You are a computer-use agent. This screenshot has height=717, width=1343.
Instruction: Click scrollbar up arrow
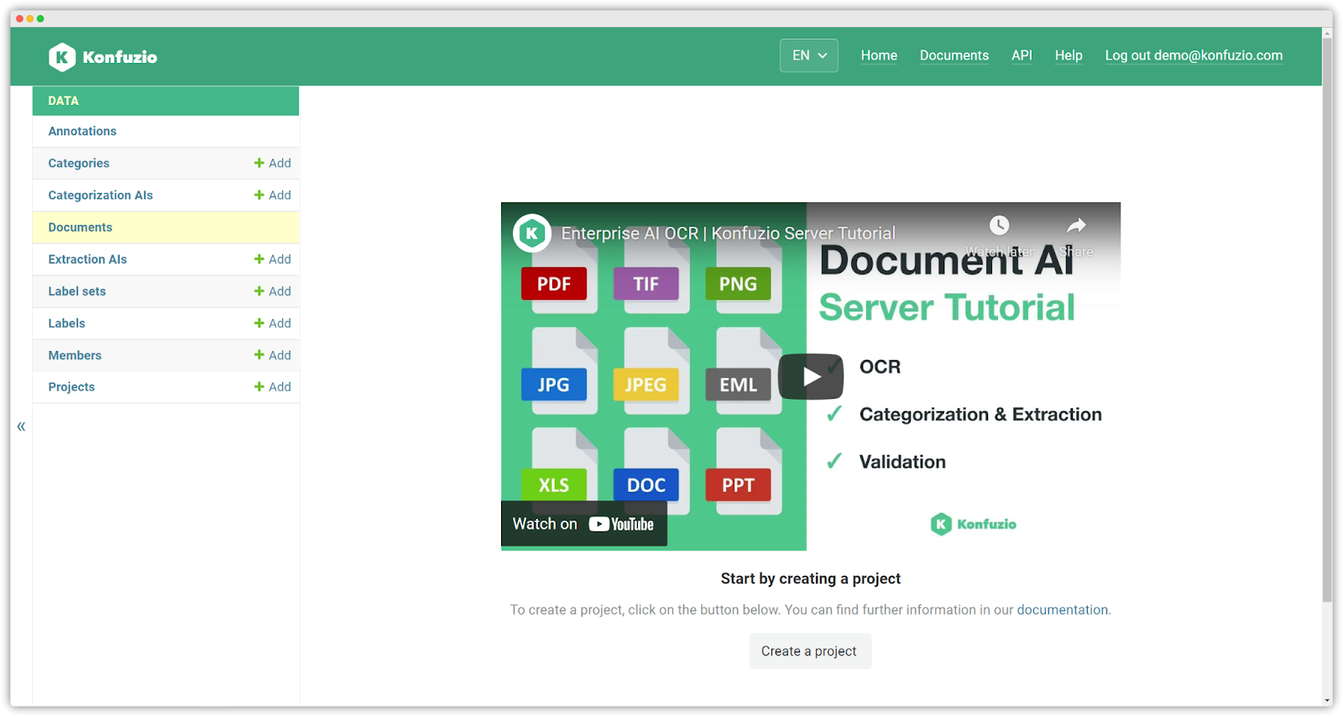[1327, 34]
